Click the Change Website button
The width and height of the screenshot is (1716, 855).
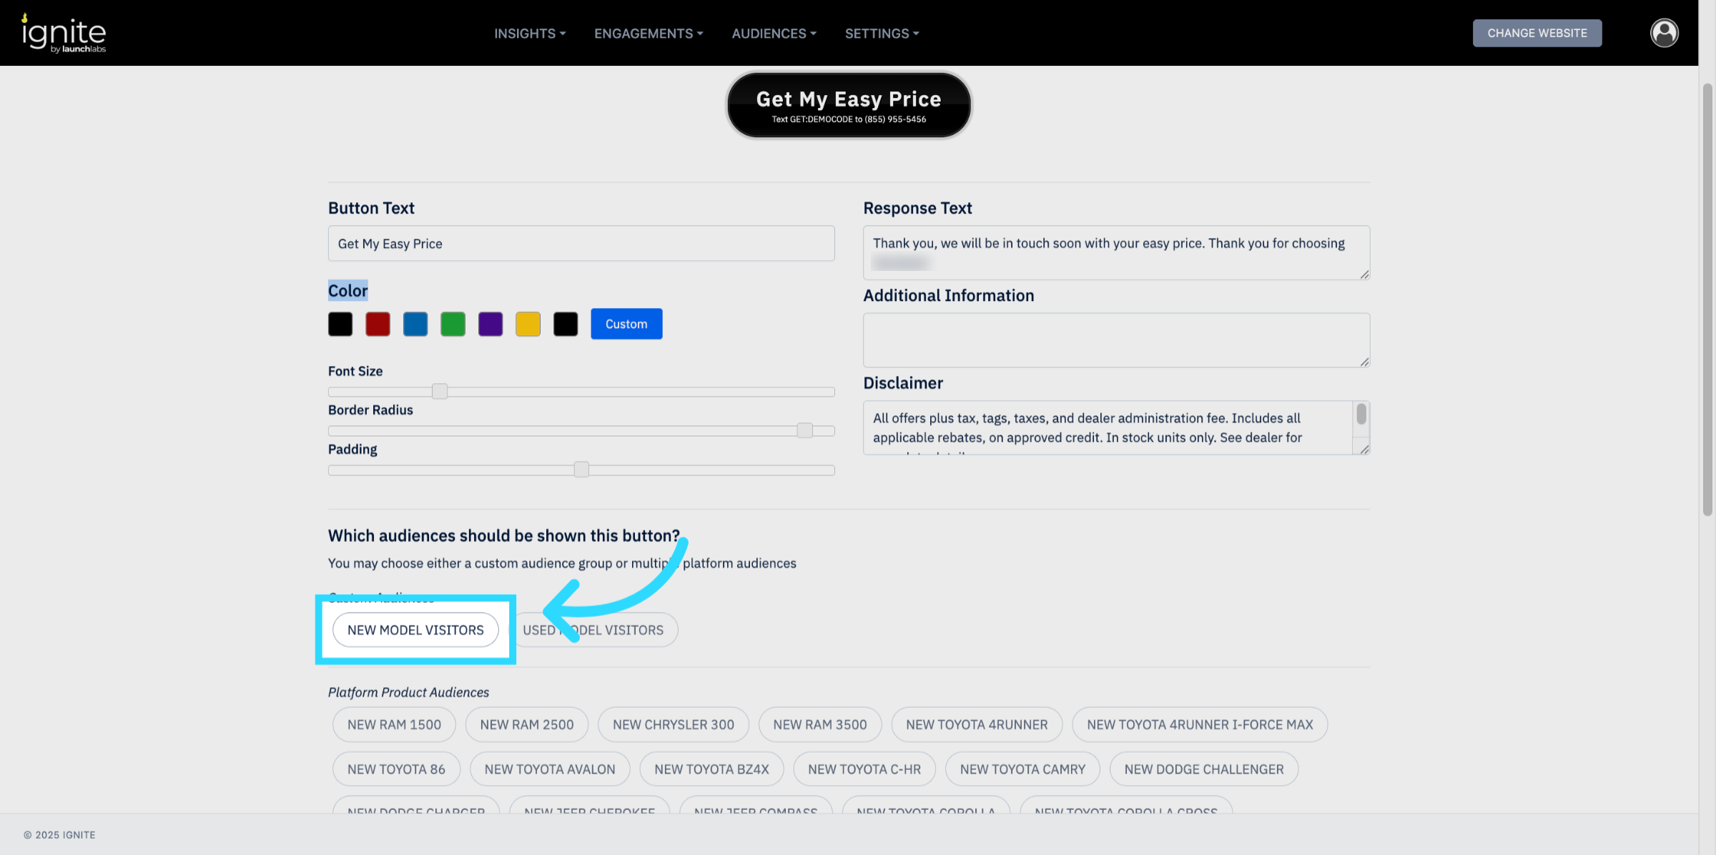[1537, 33]
